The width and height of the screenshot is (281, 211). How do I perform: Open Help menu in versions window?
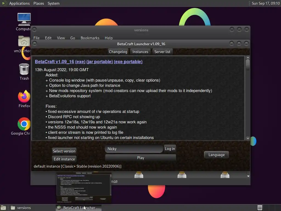(x=109, y=38)
